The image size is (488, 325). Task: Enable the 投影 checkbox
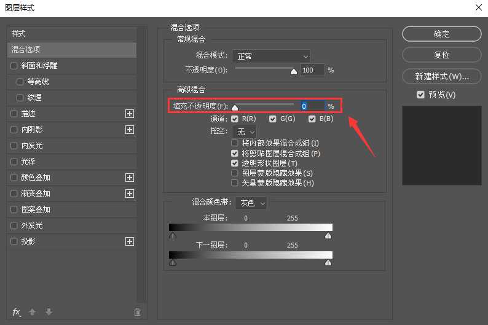[14, 241]
